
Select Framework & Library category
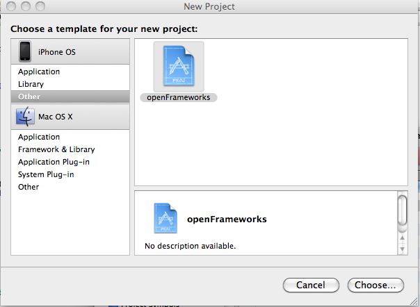point(70,149)
